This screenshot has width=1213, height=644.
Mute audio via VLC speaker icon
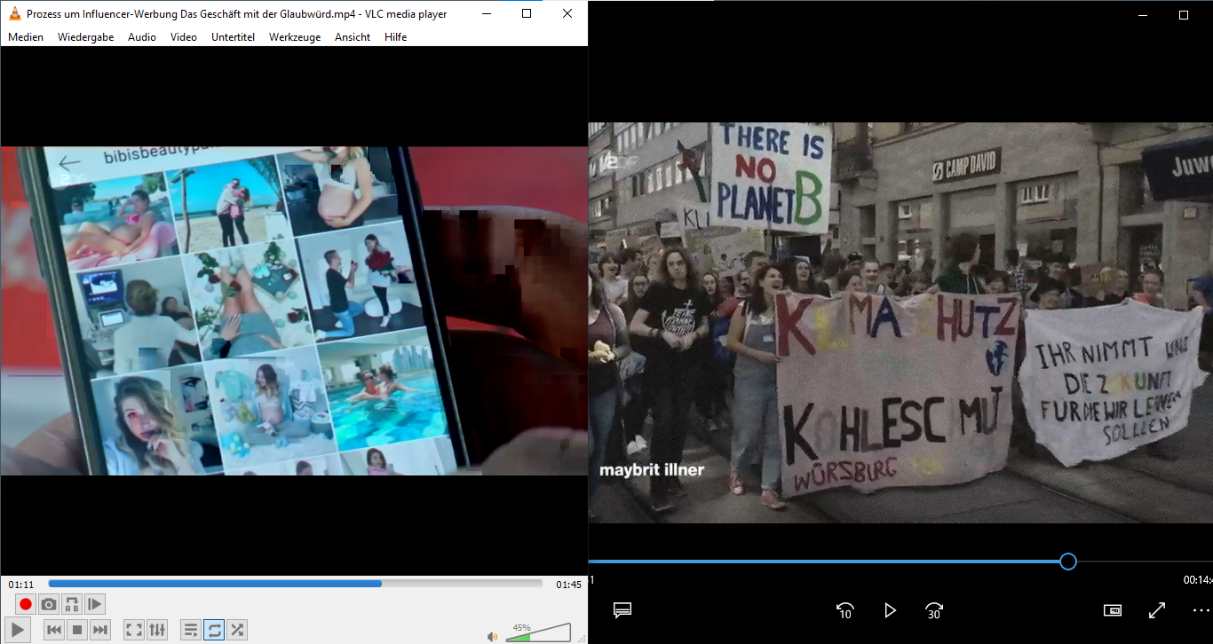coord(492,636)
